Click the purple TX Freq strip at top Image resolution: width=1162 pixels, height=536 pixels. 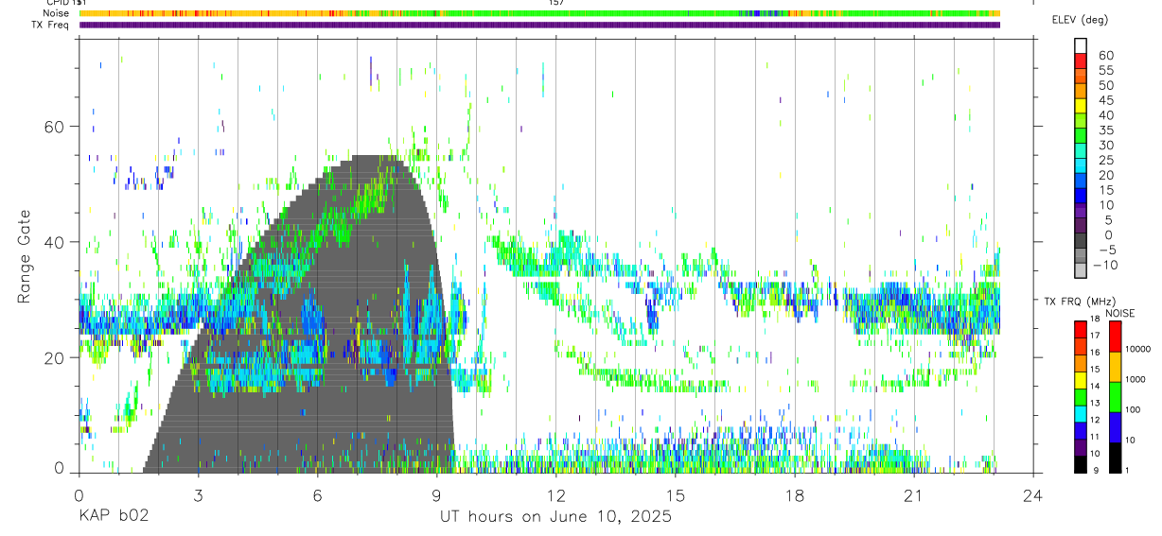tap(539, 25)
